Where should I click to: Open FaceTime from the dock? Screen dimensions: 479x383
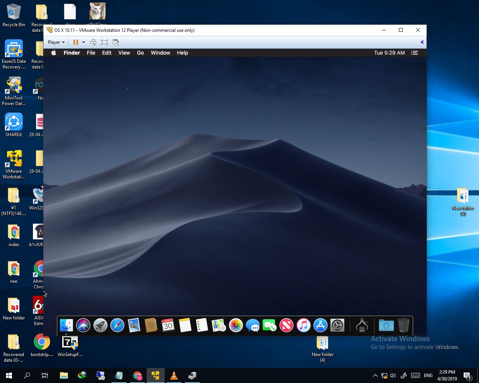coord(269,325)
